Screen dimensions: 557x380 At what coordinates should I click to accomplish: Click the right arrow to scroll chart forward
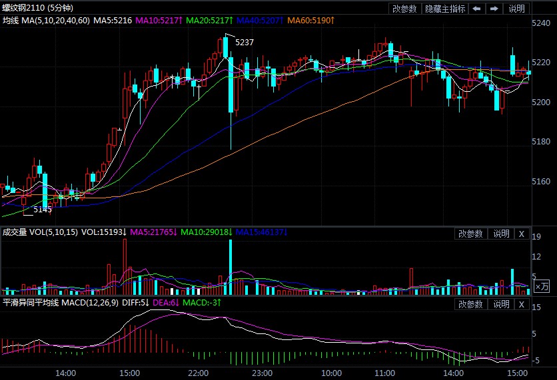[x=494, y=9]
